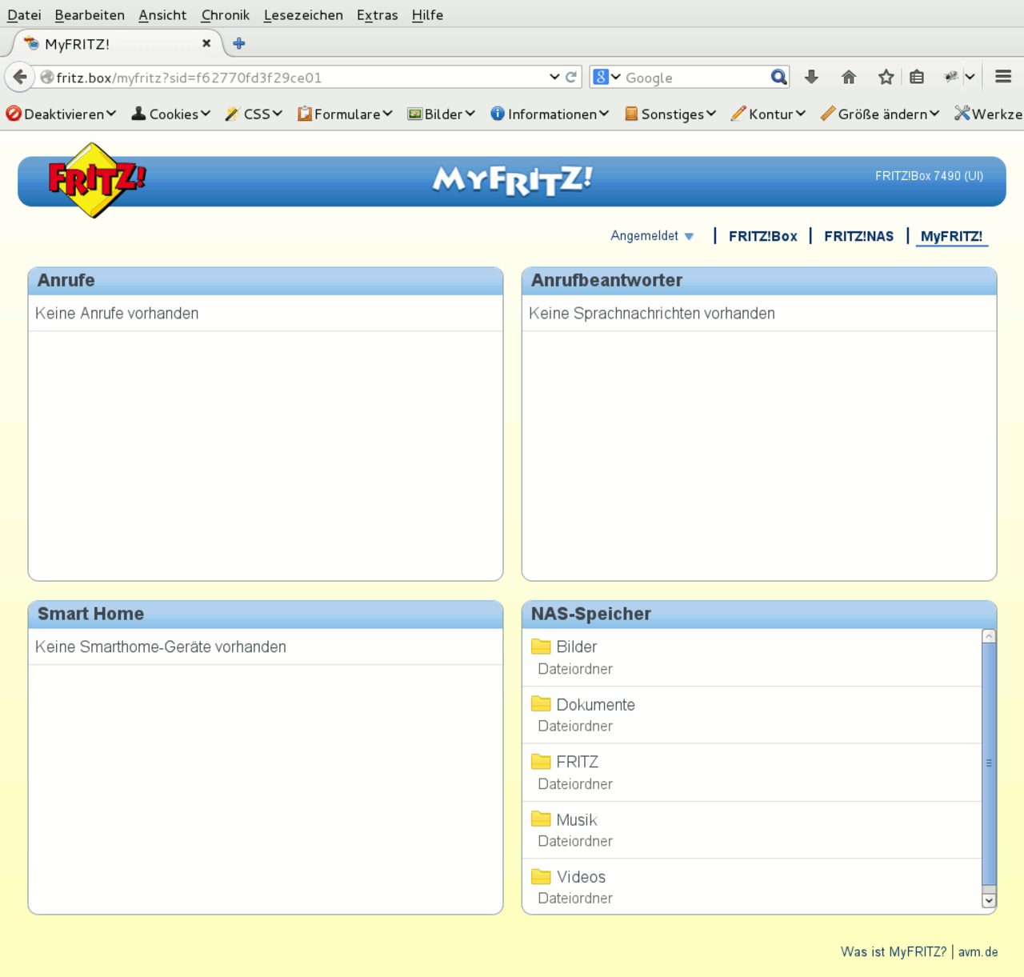The width and height of the screenshot is (1024, 977).
Task: Click the home icon in the browser toolbar
Action: tap(849, 77)
